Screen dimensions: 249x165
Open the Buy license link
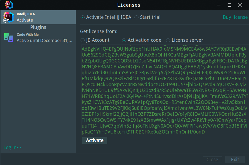pyautogui.click(x=235, y=17)
